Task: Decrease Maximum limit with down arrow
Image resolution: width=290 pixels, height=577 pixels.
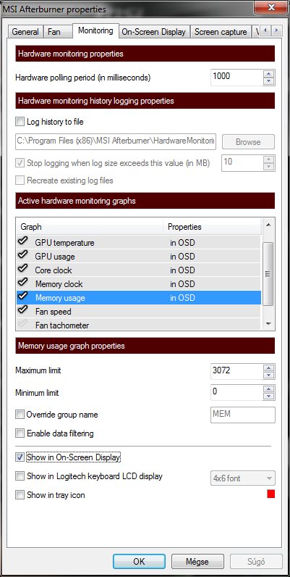Action: 269,375
